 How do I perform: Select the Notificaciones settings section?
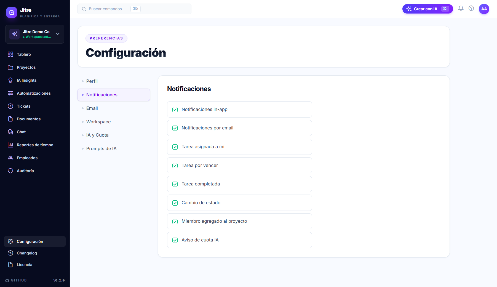point(114,95)
